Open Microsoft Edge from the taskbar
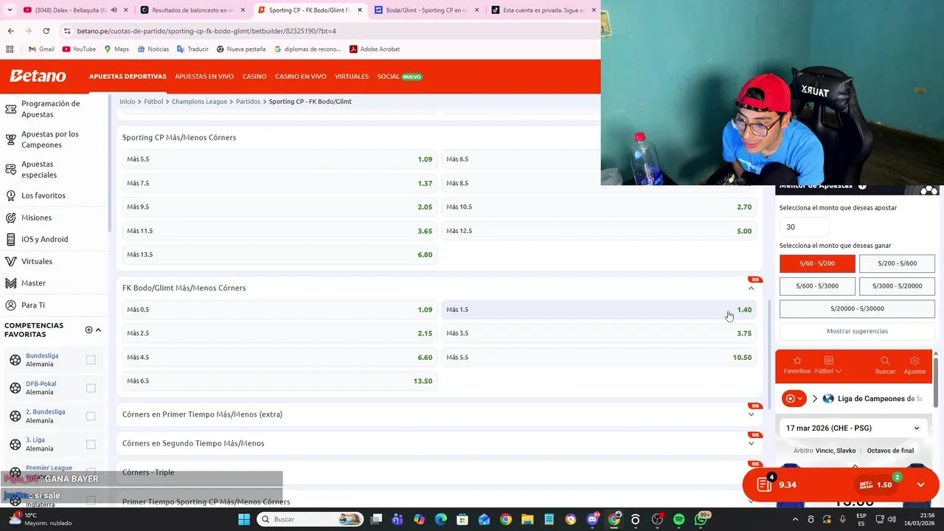Image resolution: width=944 pixels, height=531 pixels. point(441,519)
